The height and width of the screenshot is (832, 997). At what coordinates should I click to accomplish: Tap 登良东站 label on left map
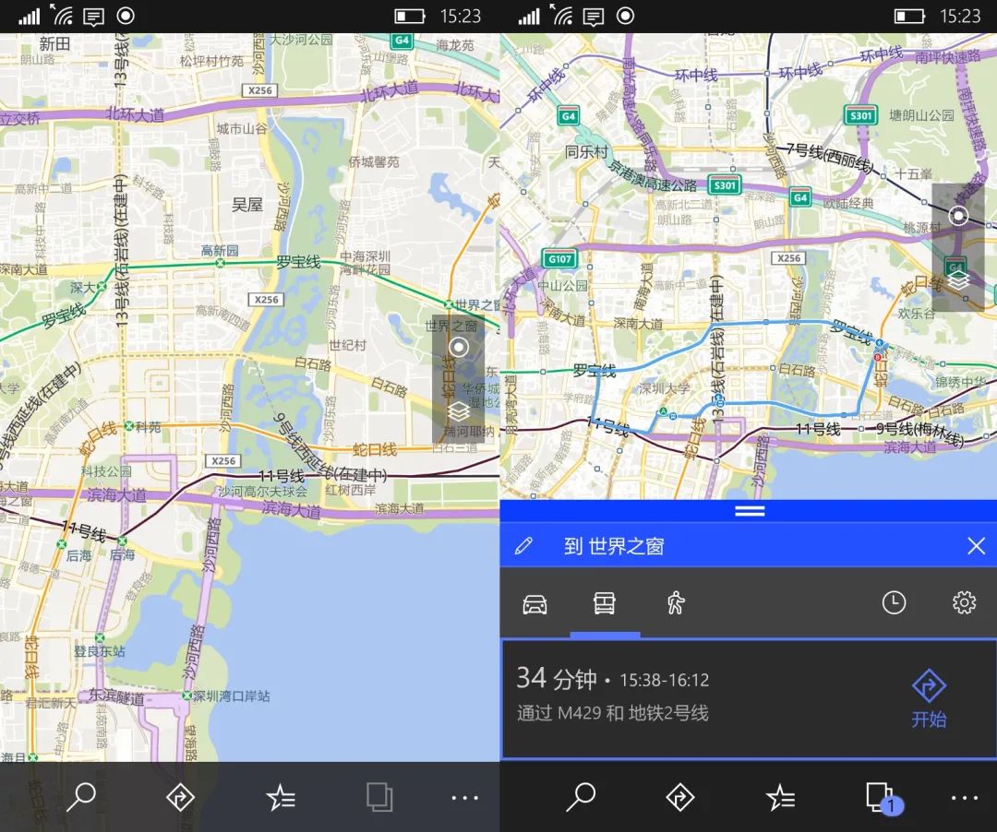[x=99, y=650]
